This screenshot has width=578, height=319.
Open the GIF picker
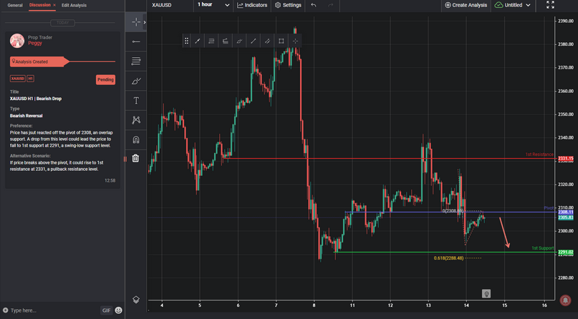pyautogui.click(x=106, y=310)
